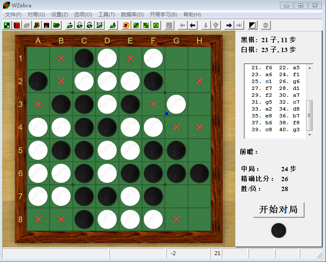This screenshot has width=326, height=262.
Task: Open the 设置(Z) menu
Action: pyautogui.click(x=59, y=15)
